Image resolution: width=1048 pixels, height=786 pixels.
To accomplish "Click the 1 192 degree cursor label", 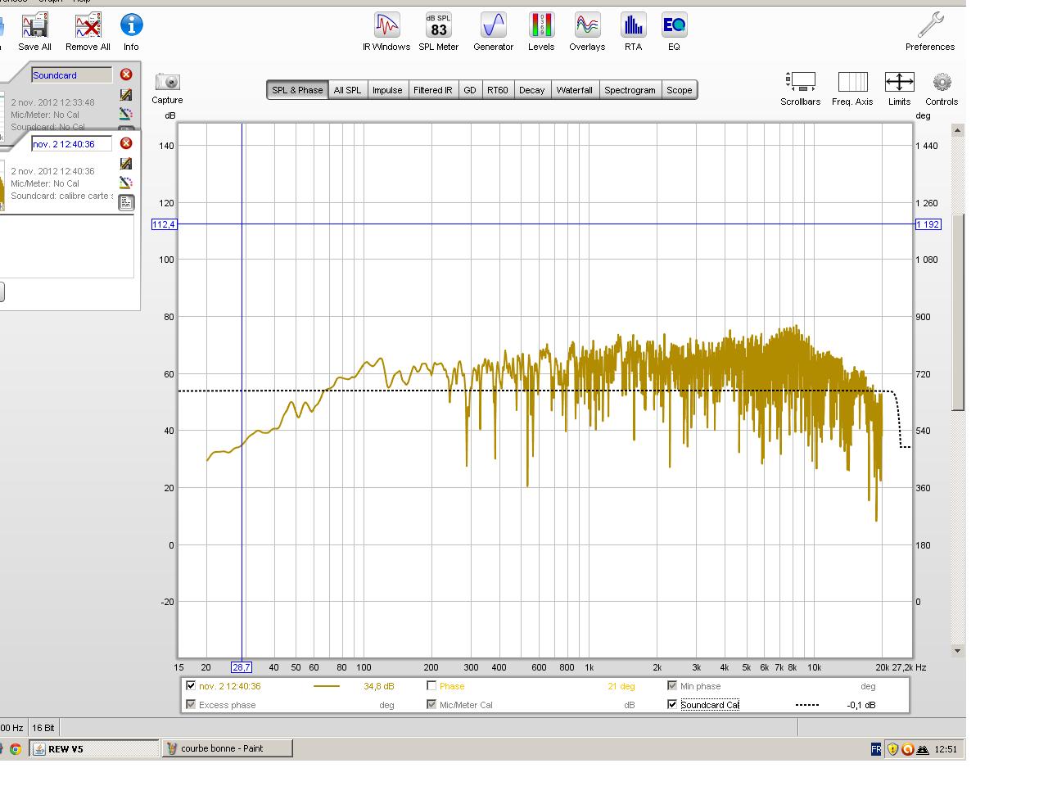I will tap(928, 224).
